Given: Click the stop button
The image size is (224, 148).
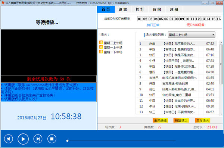Looking at the screenshot, I should coord(52,139).
